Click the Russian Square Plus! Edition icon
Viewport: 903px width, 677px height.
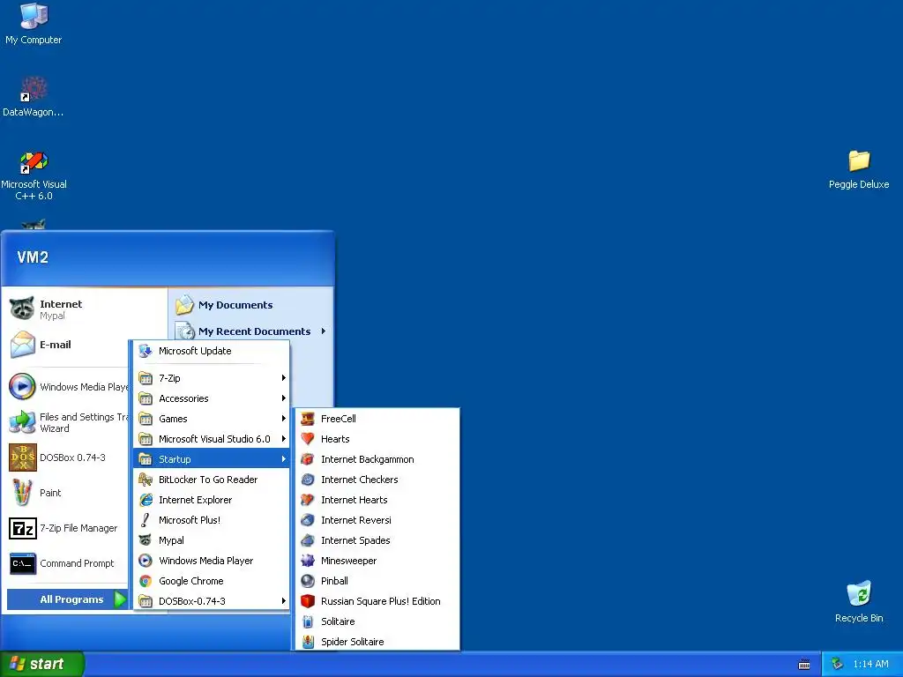pyautogui.click(x=308, y=601)
